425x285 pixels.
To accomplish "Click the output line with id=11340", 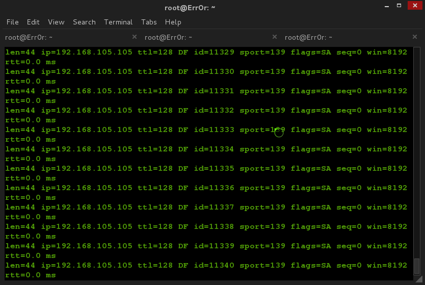I will [x=206, y=266].
